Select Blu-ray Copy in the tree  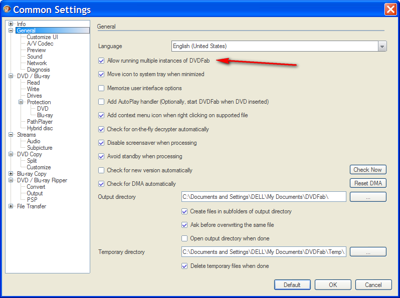(32, 174)
